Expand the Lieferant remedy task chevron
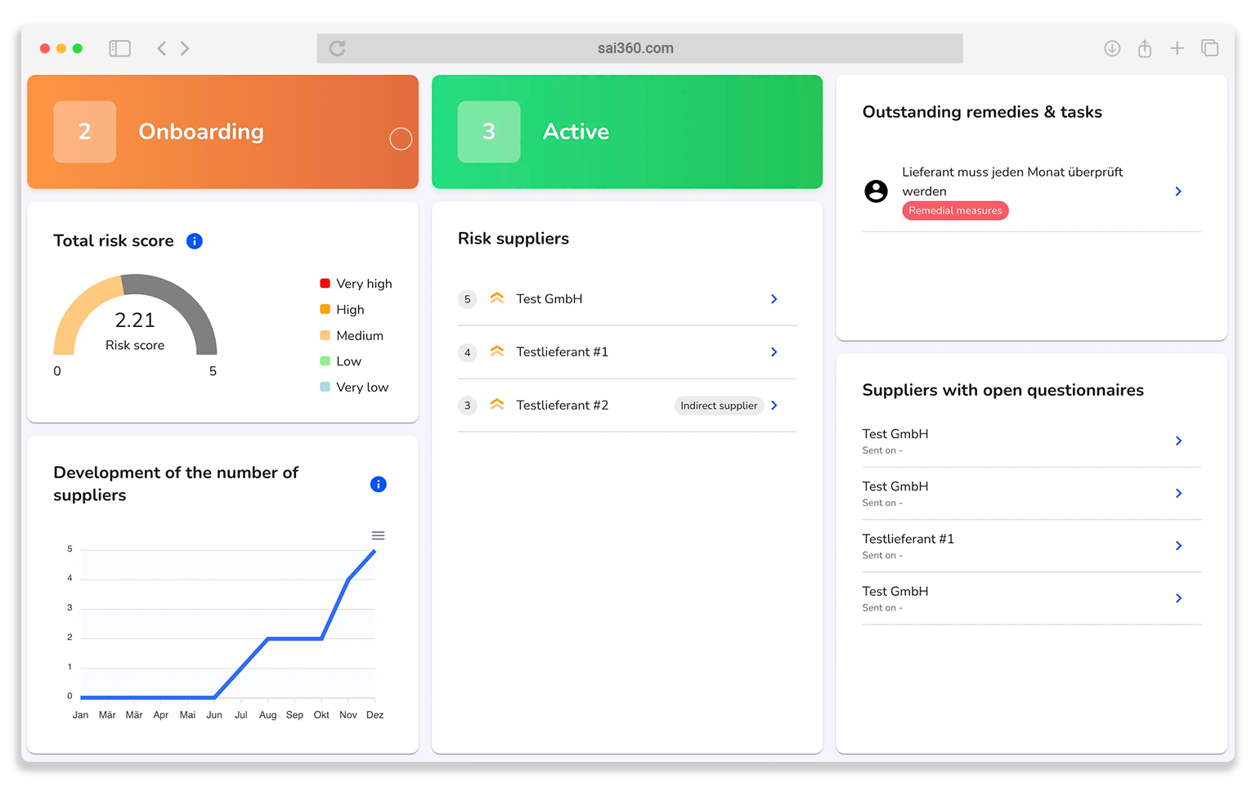This screenshot has width=1256, height=806. point(1178,191)
